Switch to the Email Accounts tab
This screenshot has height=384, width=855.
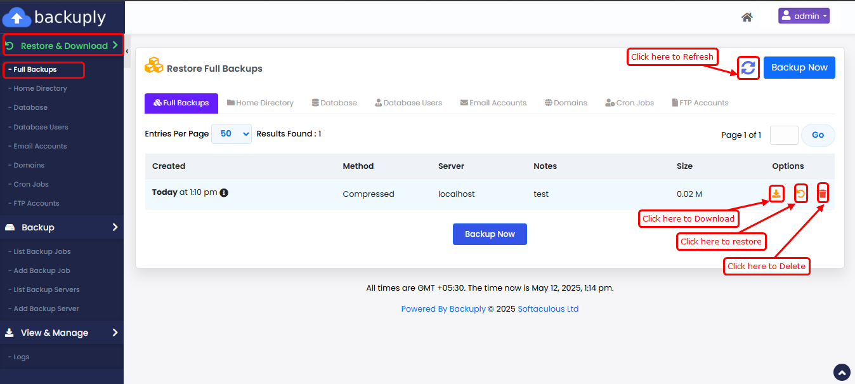[x=493, y=103]
